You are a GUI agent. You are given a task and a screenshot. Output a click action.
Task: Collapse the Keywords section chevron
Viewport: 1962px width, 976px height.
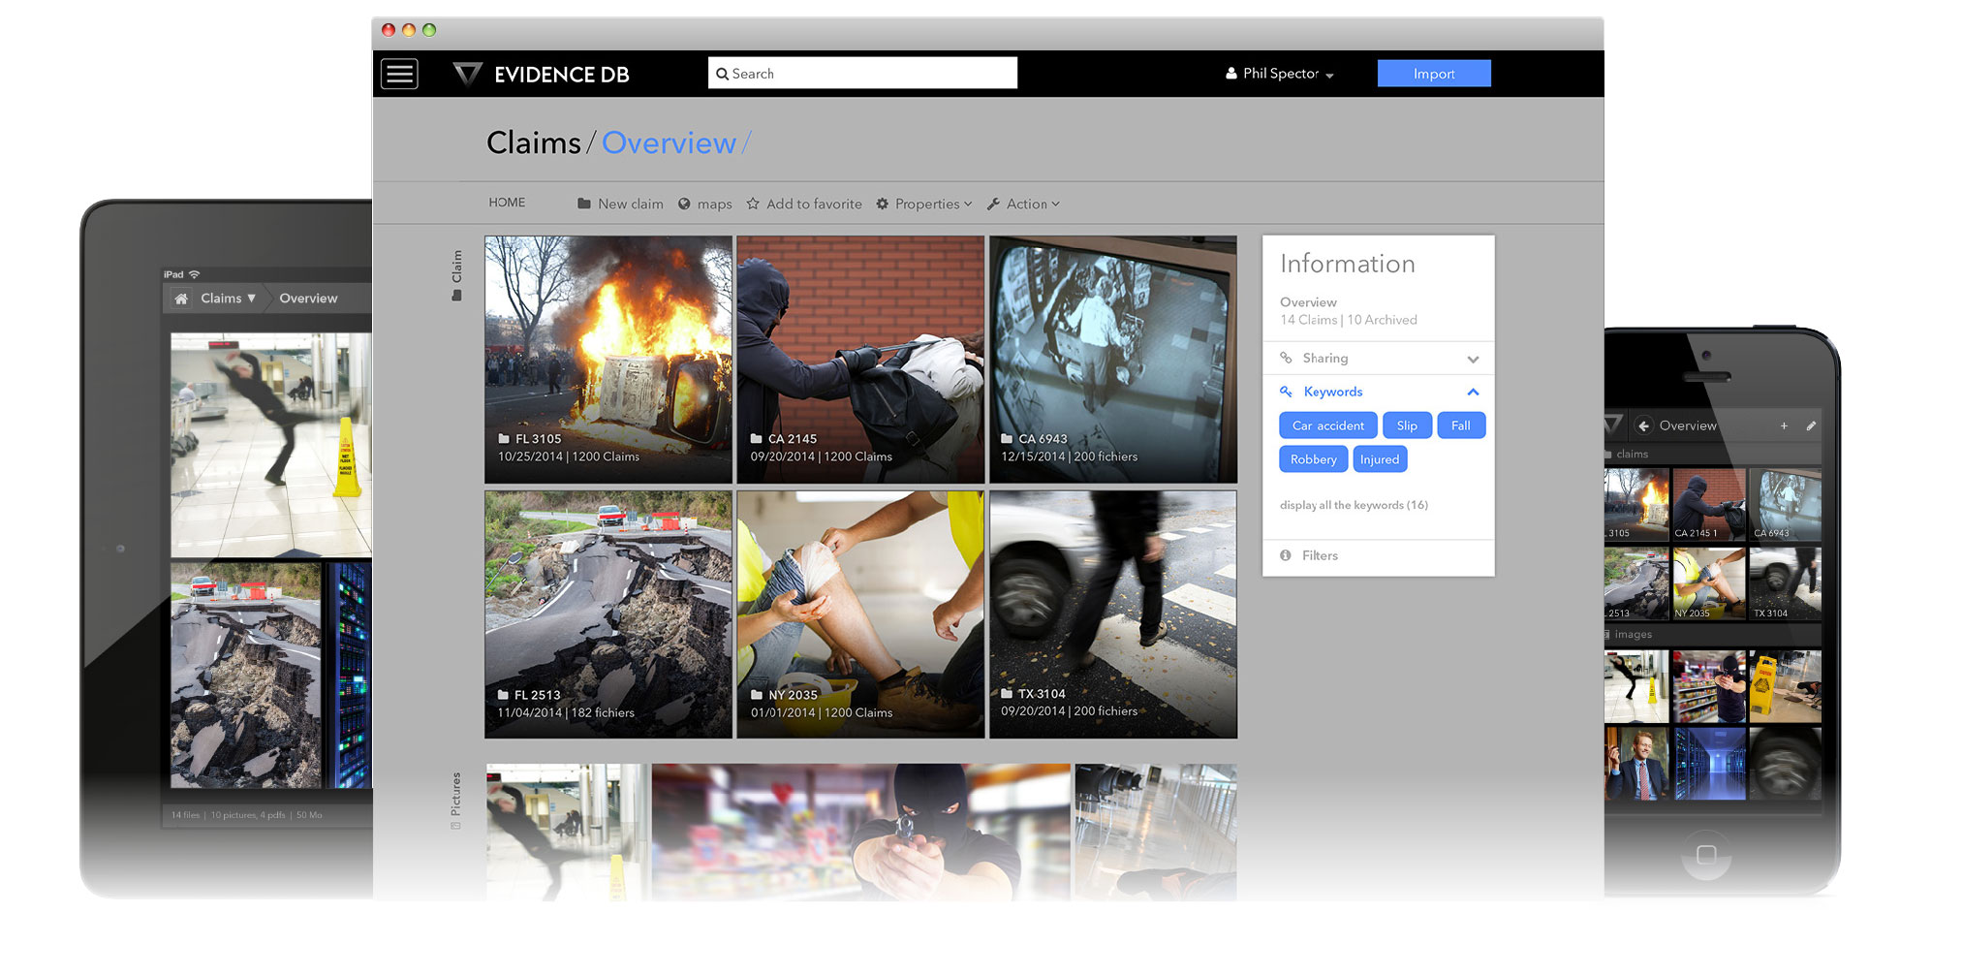click(x=1473, y=392)
